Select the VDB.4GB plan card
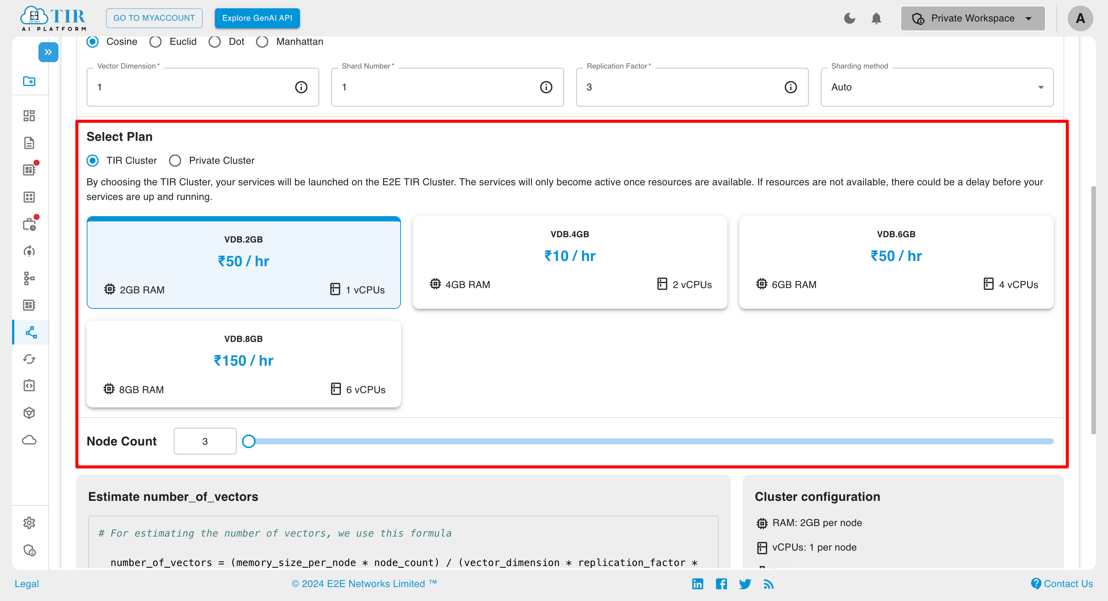The height and width of the screenshot is (601, 1108). pyautogui.click(x=569, y=262)
